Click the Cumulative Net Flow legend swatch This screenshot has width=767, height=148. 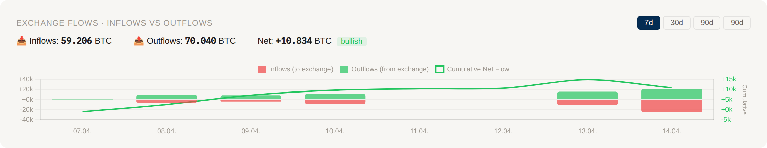(440, 69)
